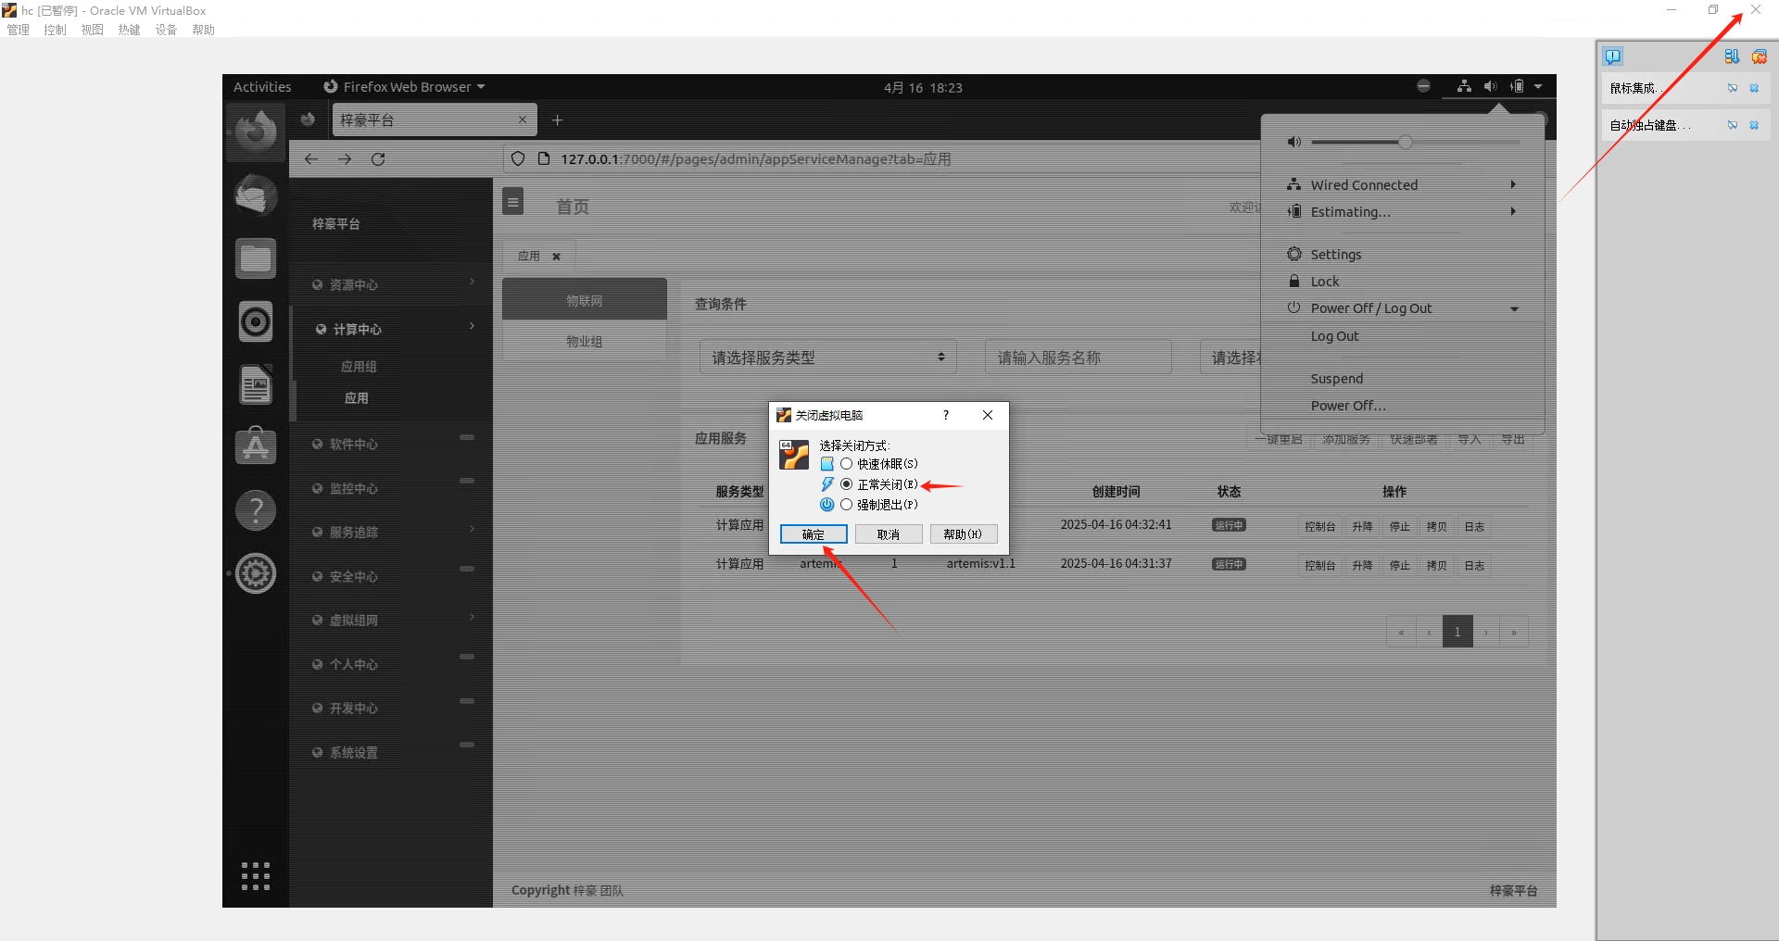Click the Firefox back arrow
The width and height of the screenshot is (1779, 941).
311,159
